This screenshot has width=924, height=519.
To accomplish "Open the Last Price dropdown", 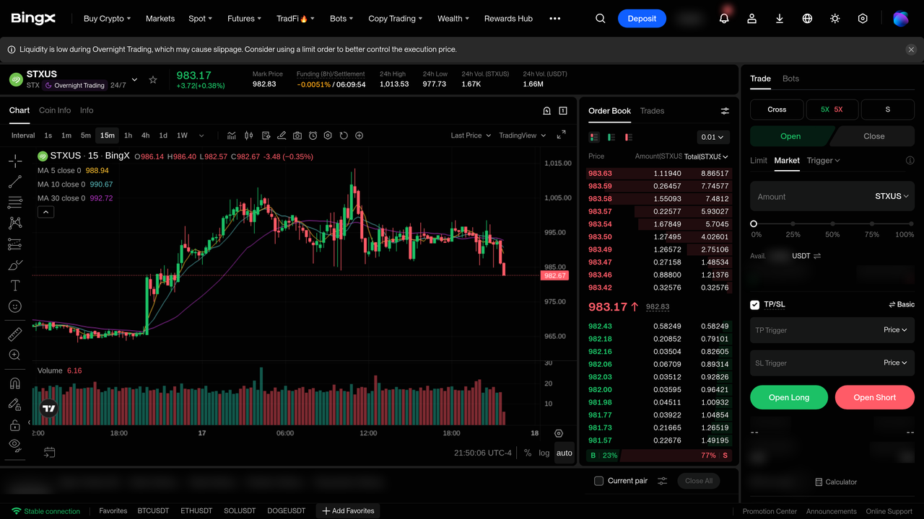I will pos(471,136).
